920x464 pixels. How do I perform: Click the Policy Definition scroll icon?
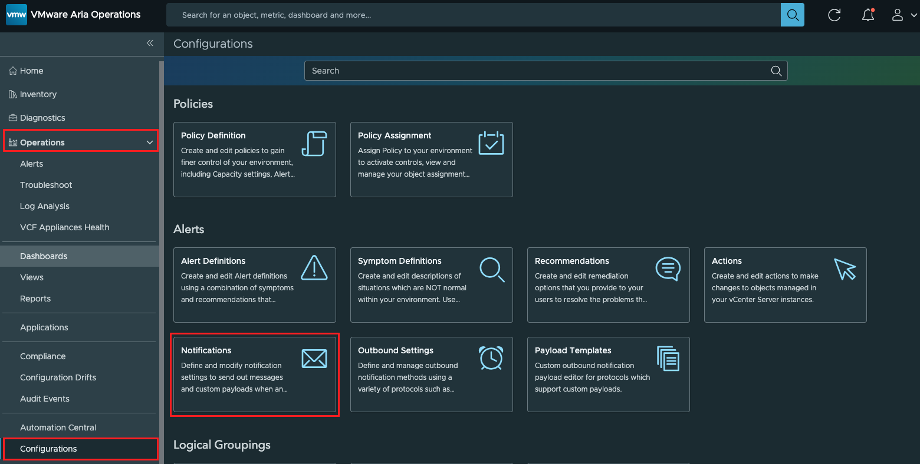[x=314, y=144]
